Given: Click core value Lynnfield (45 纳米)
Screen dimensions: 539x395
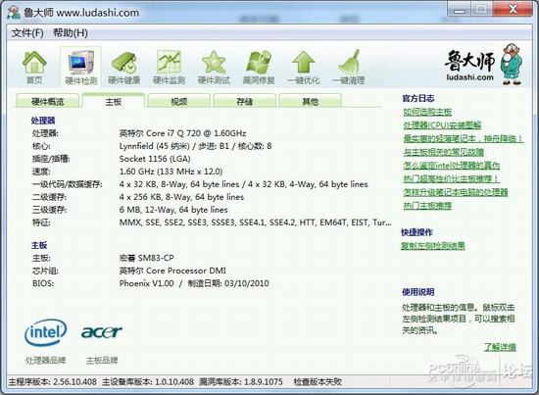Looking at the screenshot, I should click(x=195, y=146).
